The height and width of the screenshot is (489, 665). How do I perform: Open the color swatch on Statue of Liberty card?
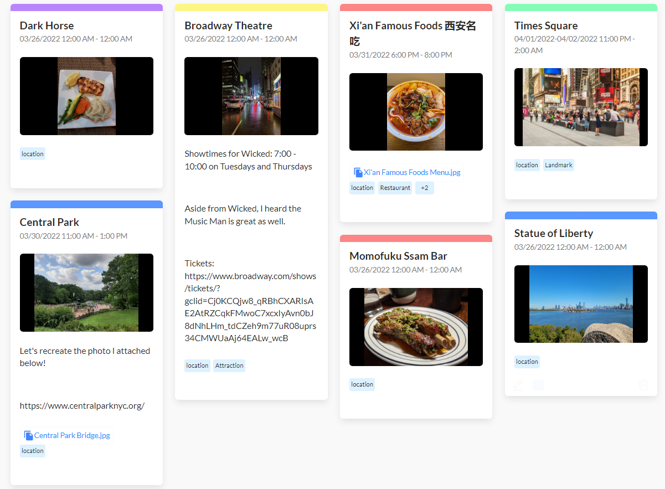pyautogui.click(x=538, y=385)
